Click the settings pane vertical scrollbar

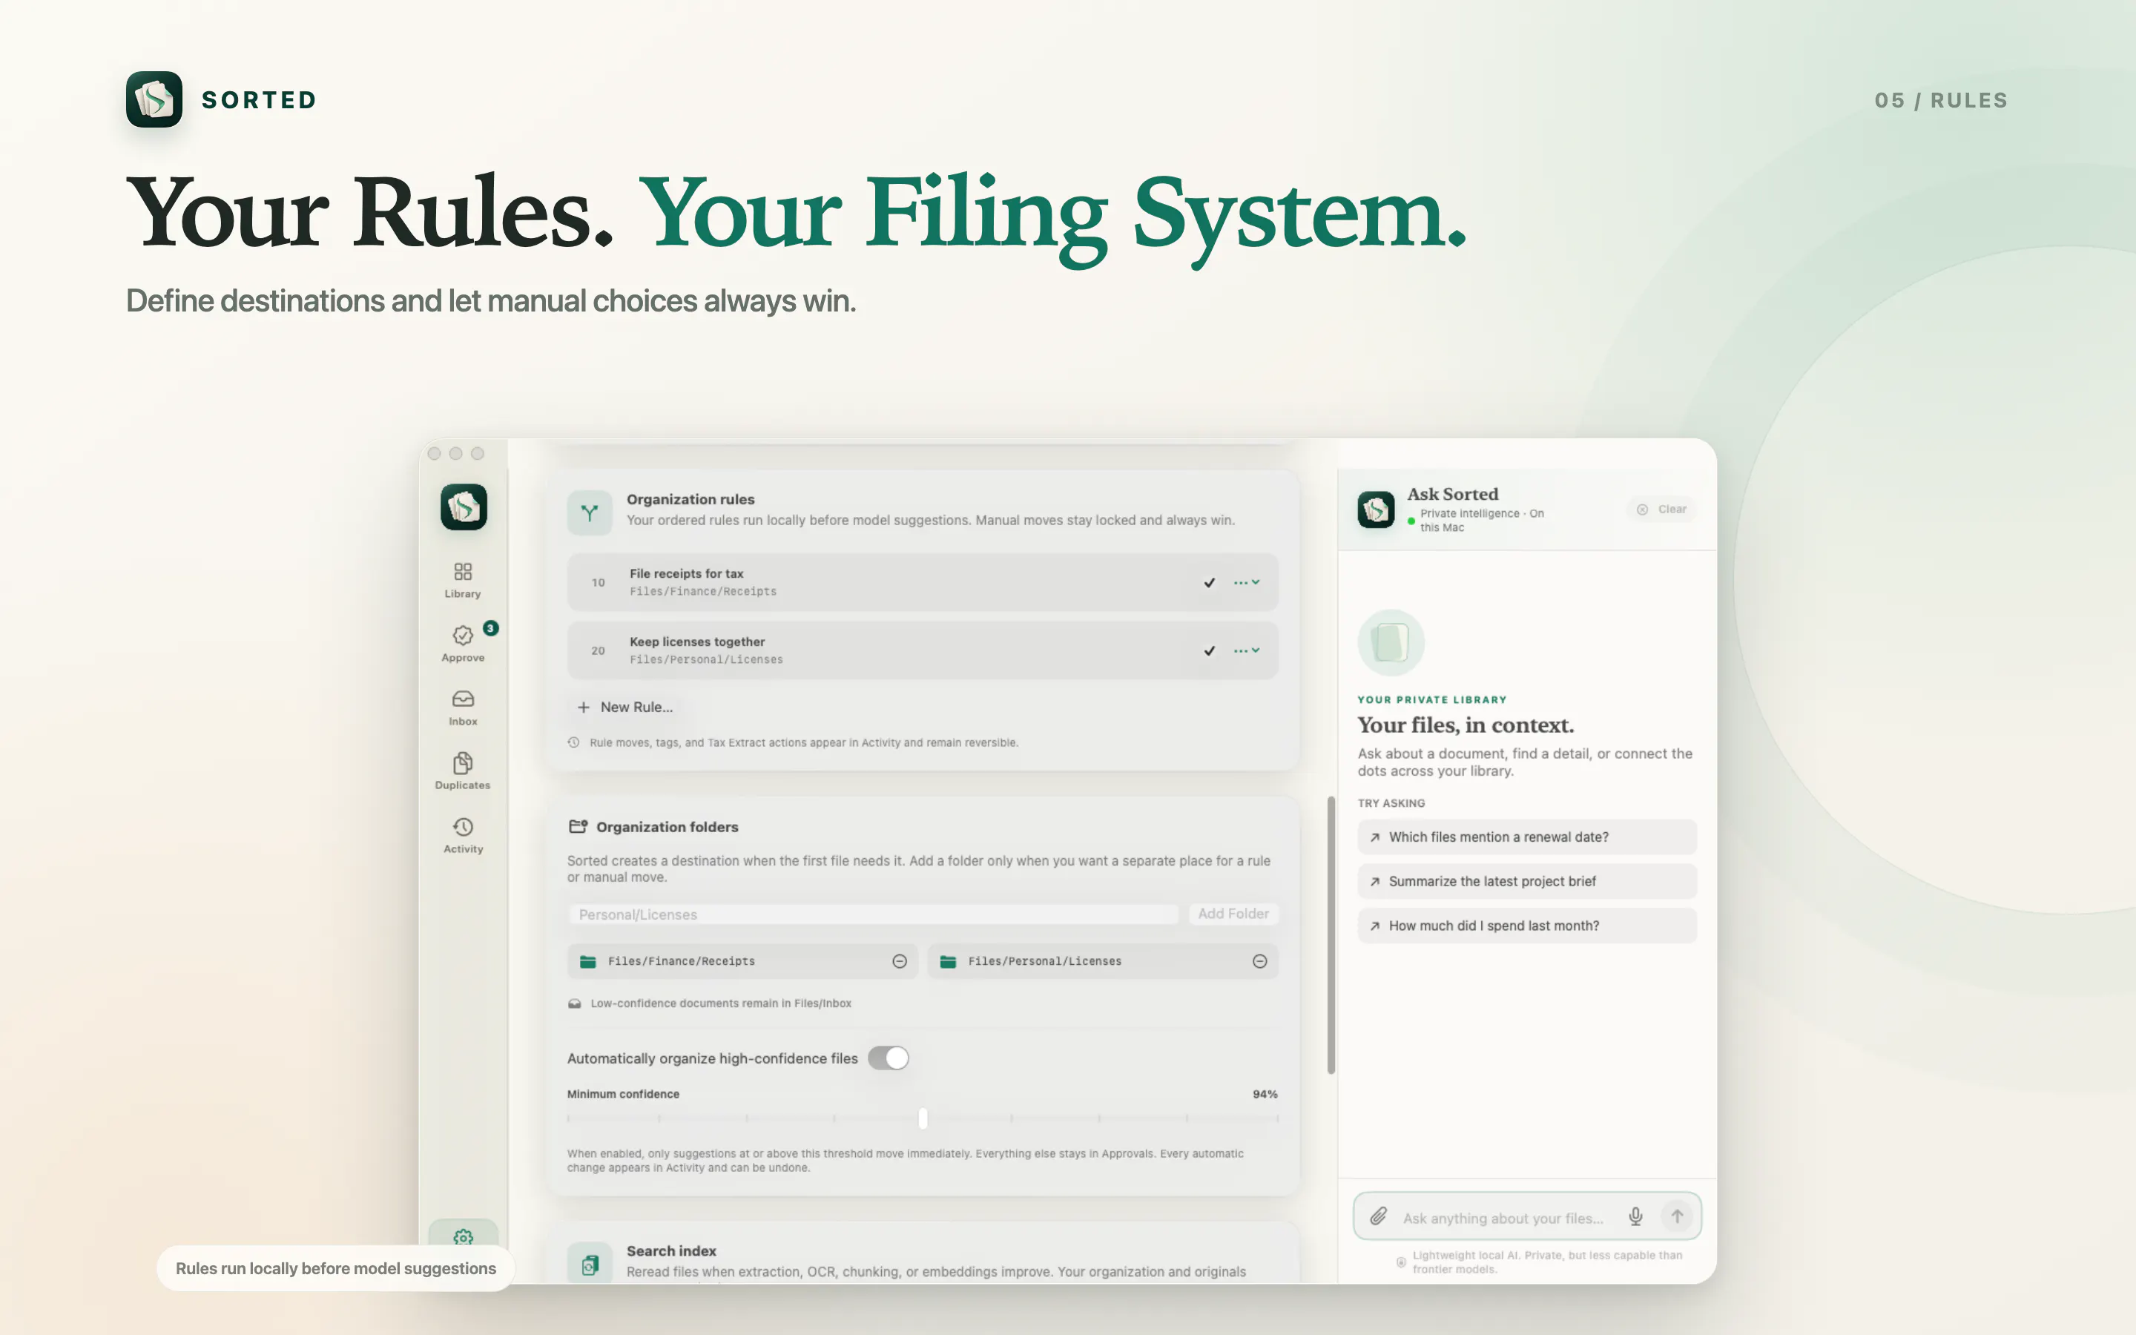(1331, 935)
